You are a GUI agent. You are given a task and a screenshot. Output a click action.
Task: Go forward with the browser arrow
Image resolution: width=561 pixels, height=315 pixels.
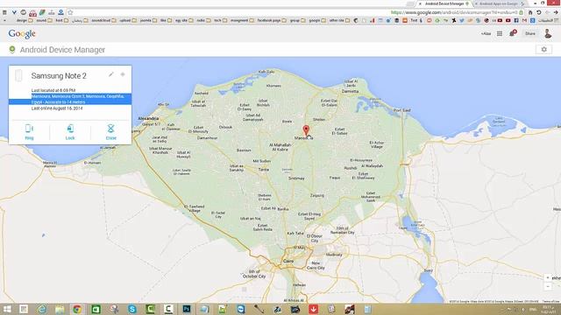pyautogui.click(x=556, y=12)
